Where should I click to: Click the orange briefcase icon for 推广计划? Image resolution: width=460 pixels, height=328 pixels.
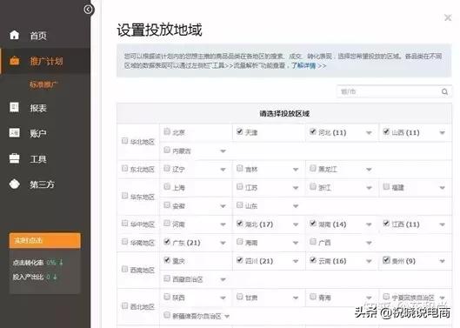(x=14, y=61)
